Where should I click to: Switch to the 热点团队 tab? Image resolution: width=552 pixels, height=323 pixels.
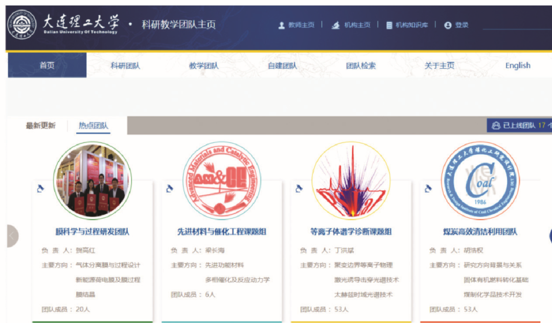click(x=93, y=126)
